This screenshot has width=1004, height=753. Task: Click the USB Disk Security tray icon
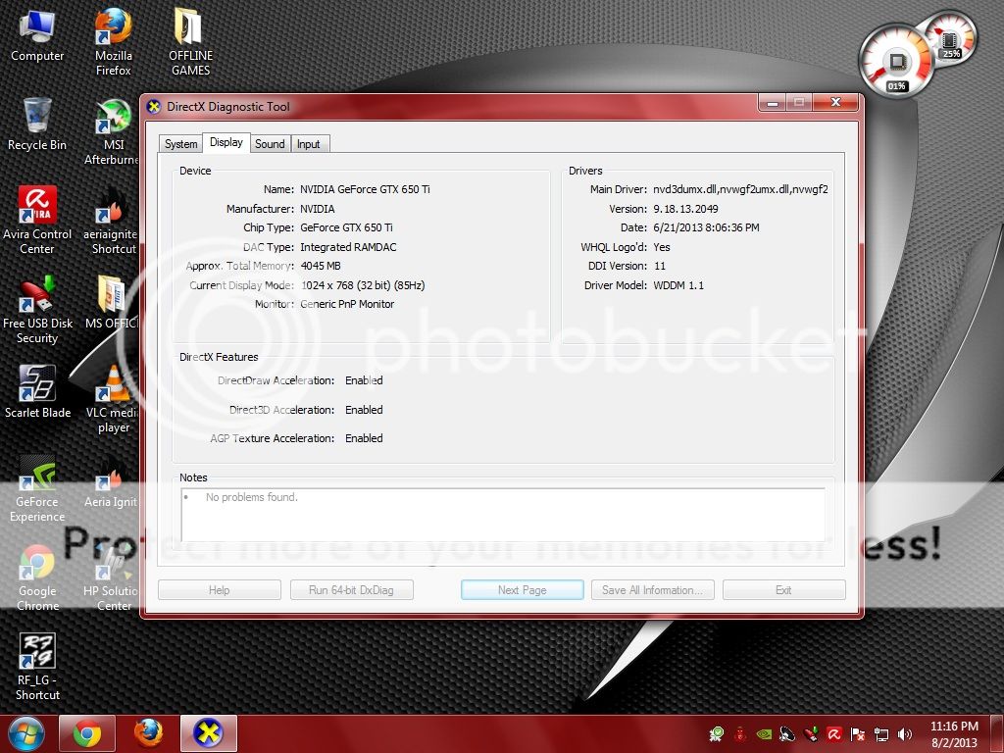(x=811, y=734)
